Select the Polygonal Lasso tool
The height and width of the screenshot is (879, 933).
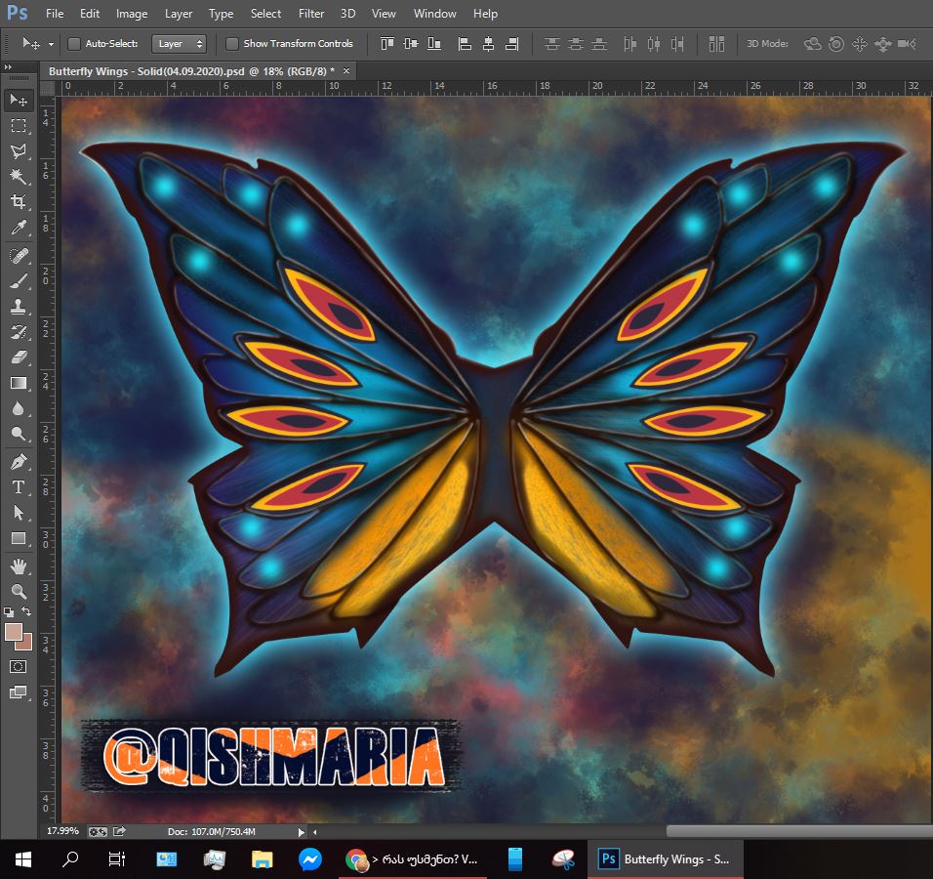click(19, 151)
